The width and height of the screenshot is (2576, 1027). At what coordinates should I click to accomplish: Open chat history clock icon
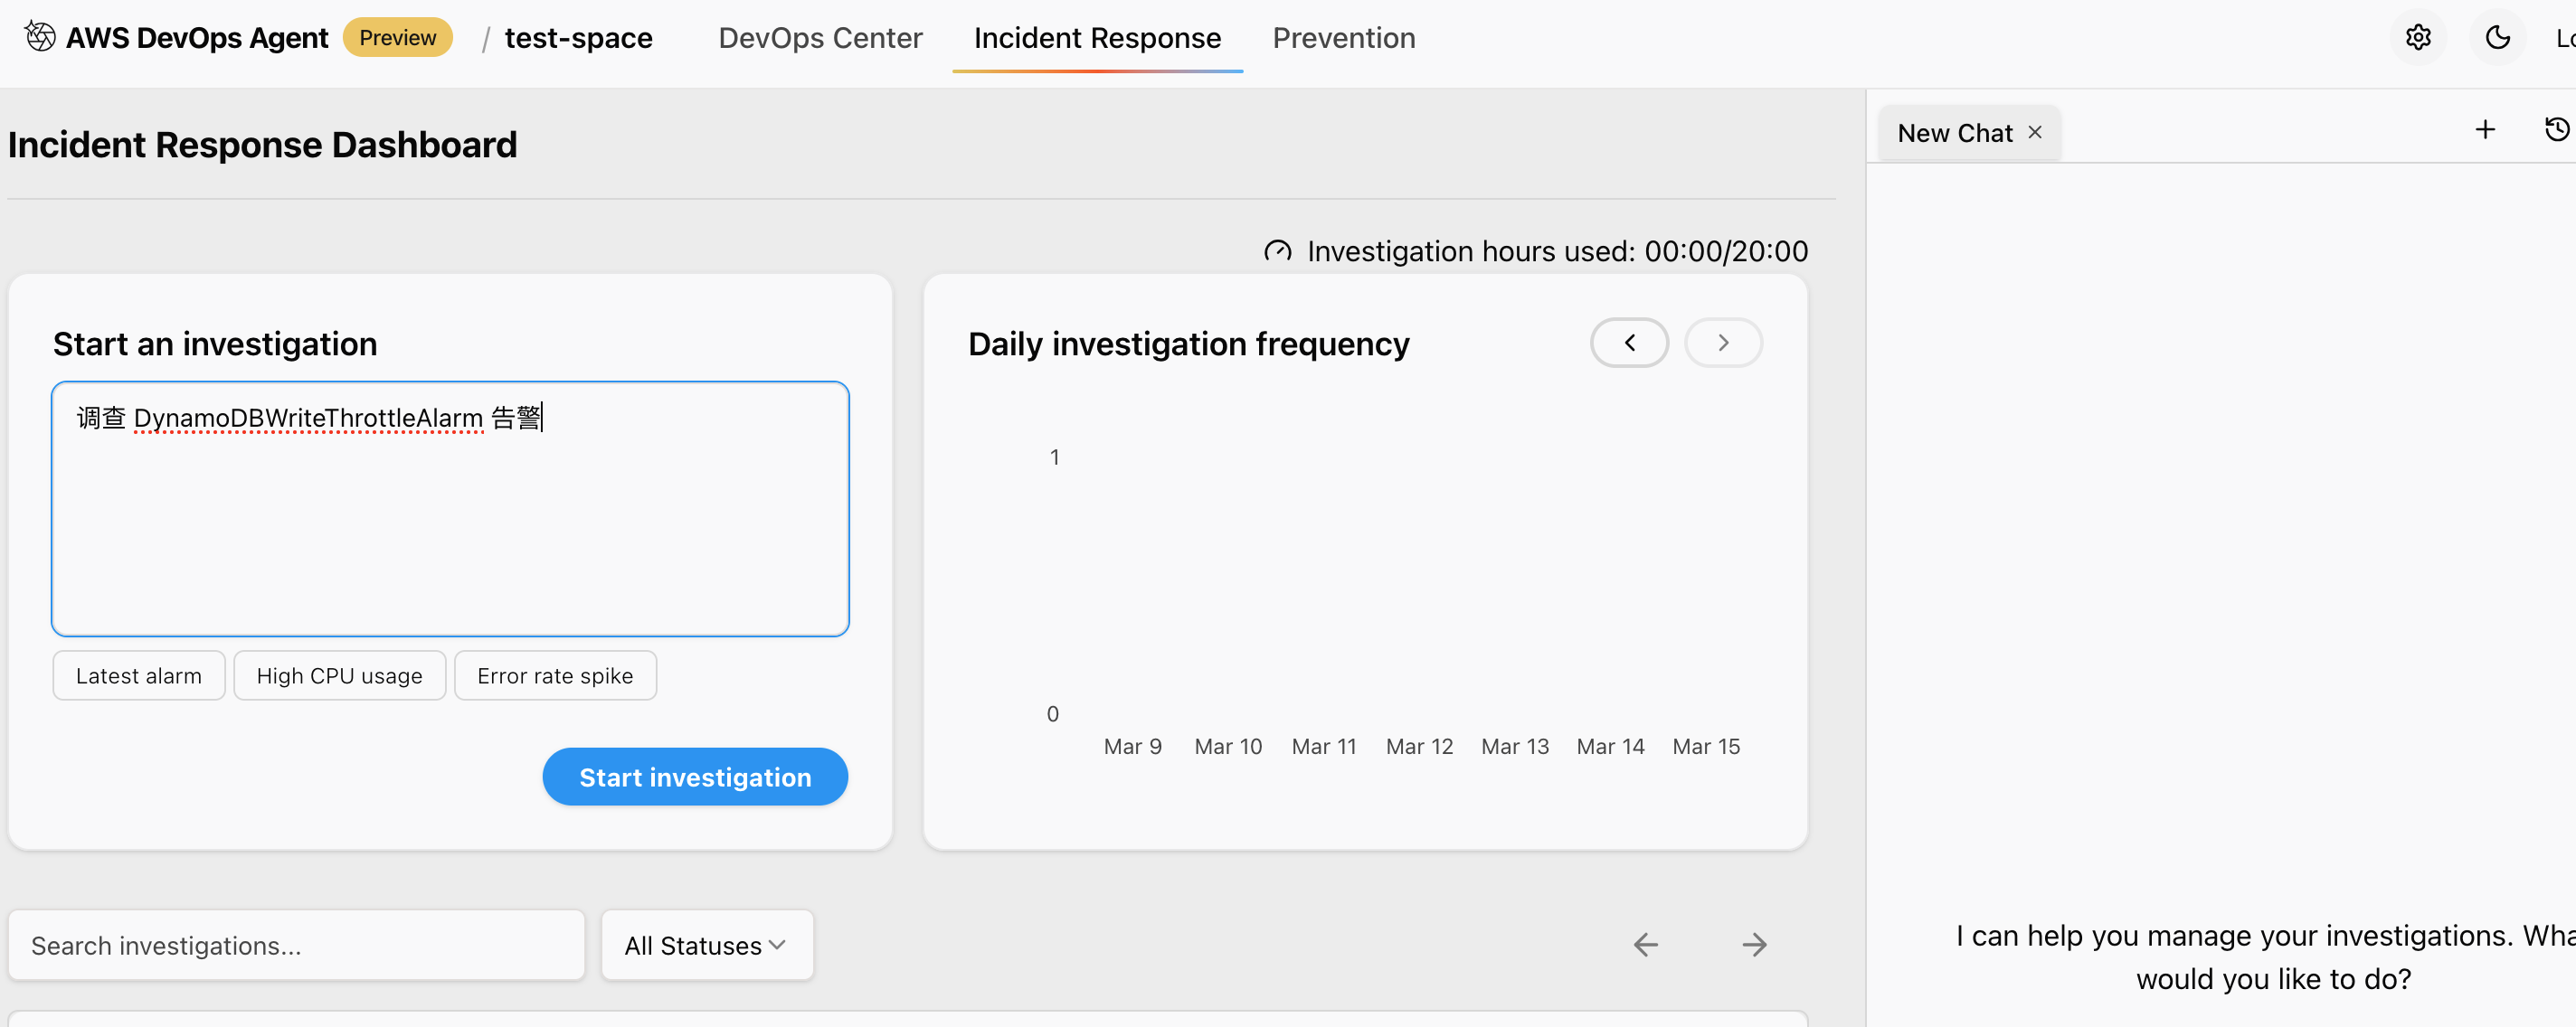[x=2556, y=130]
